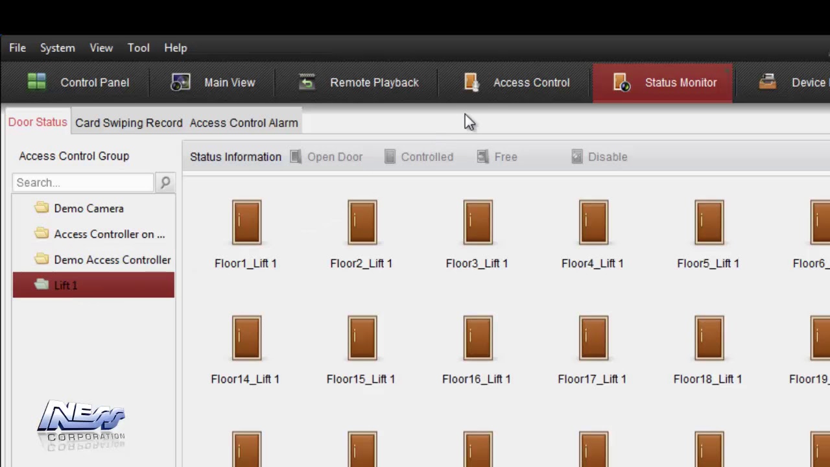Click the Floor16_Lift 1 label
The image size is (830, 467).
click(x=476, y=379)
